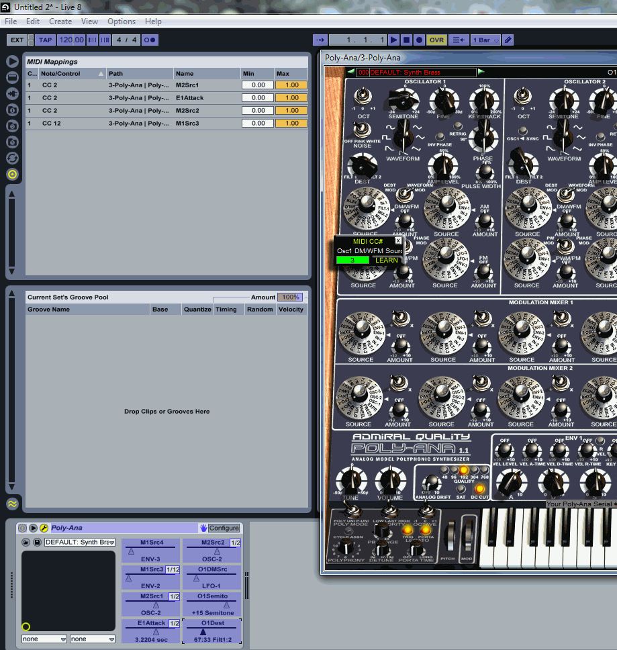Go to next Poly-Ana preset arrow
Image resolution: width=617 pixels, height=650 pixels.
481,72
